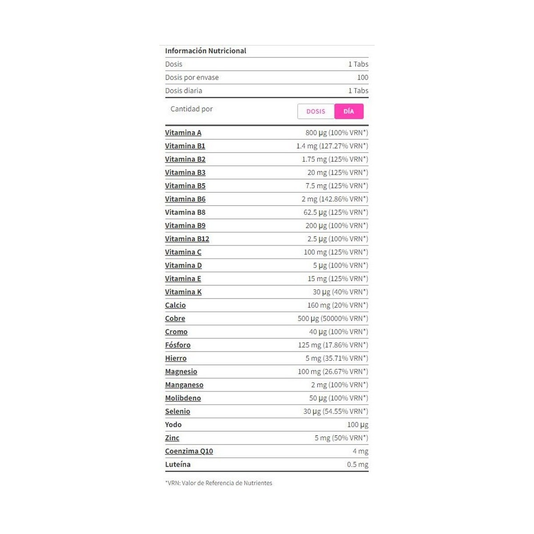Open the Vitamina B1 link
The image size is (534, 534).
[185, 146]
